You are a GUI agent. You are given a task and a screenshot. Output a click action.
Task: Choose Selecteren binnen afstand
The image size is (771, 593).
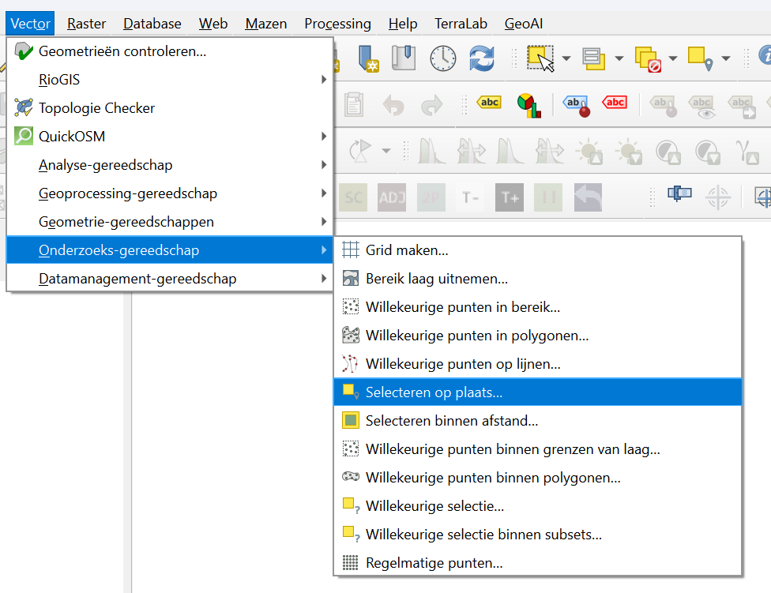click(537, 421)
